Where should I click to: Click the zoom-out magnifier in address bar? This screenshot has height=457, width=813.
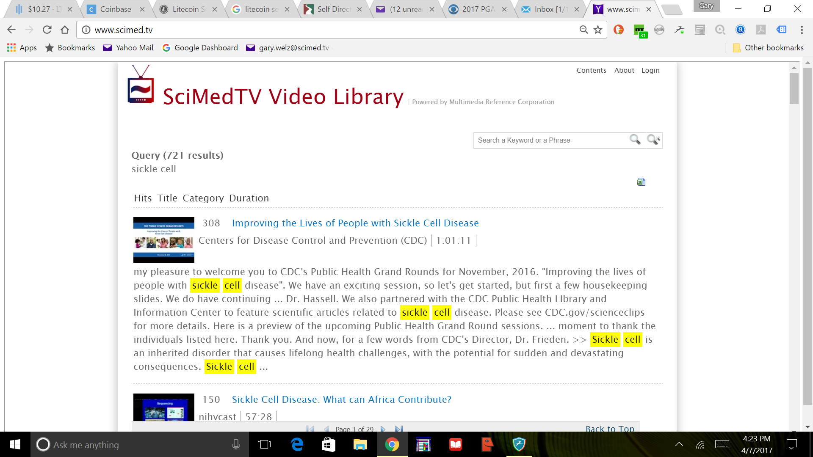583,30
